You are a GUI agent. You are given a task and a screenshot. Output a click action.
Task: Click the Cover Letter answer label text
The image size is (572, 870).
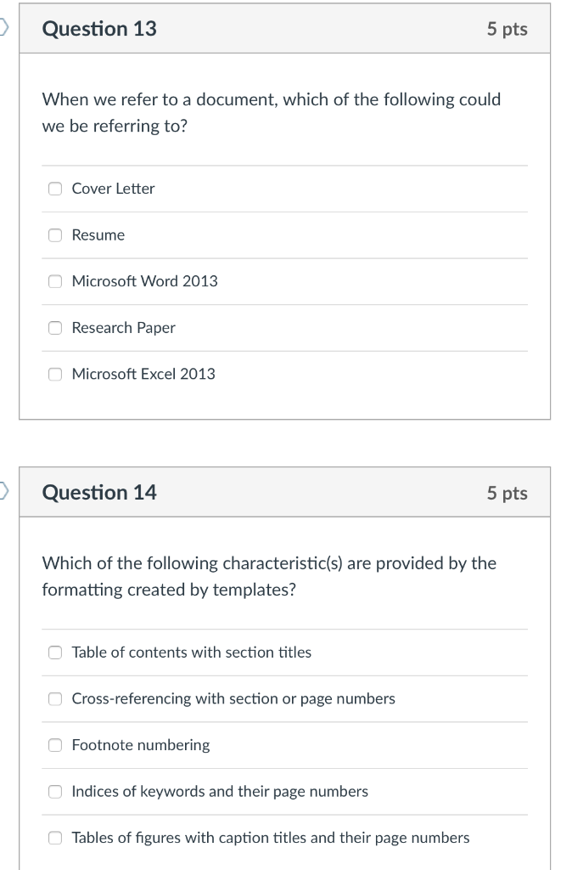point(114,189)
